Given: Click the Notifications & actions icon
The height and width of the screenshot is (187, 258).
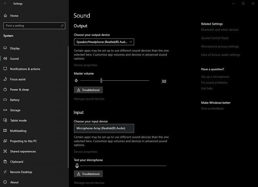Looking at the screenshot, I should [5, 69].
